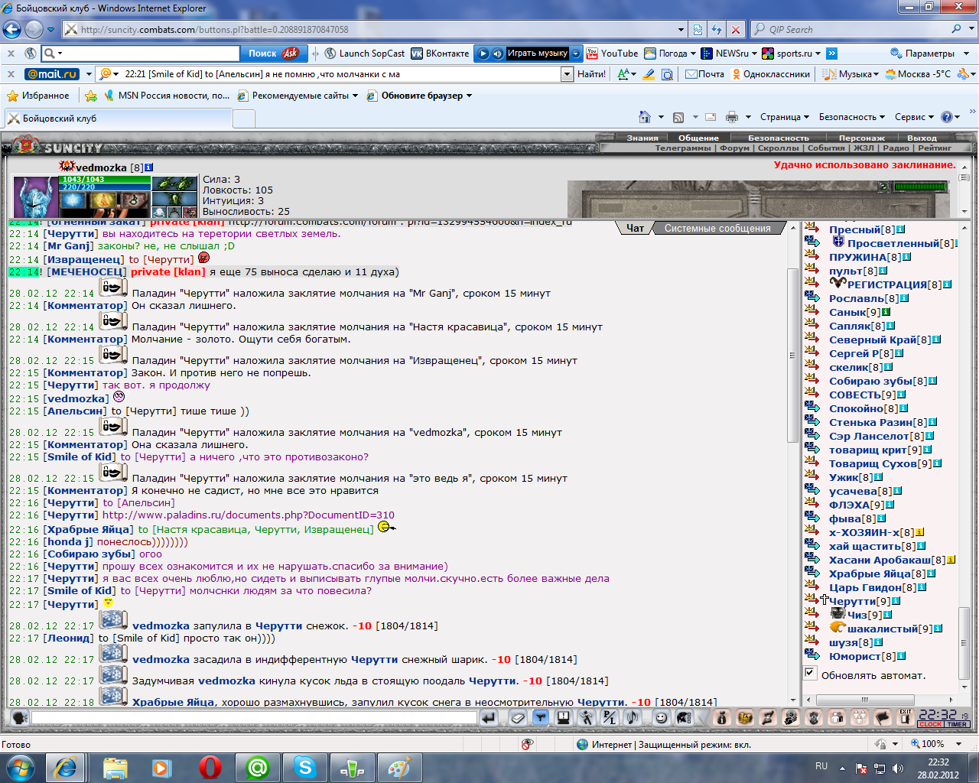Viewport: 979px width, 783px height.
Task: Open the group of three people icon
Action: [860, 717]
